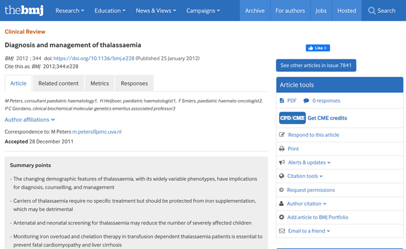Click the search magnifier icon

click(372, 10)
